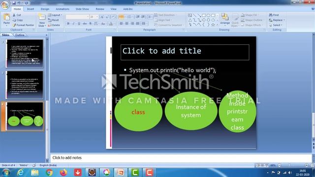Clear all text formatting
The image size is (315, 177).
pos(113,17)
